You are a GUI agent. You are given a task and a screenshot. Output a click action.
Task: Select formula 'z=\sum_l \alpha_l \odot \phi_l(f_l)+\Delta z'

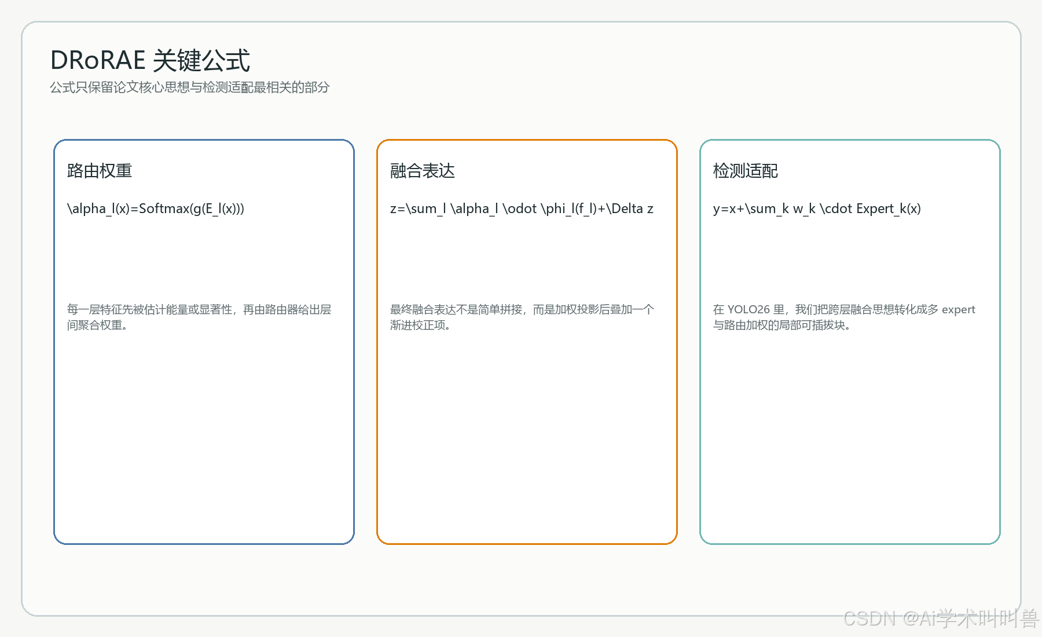pyautogui.click(x=522, y=209)
